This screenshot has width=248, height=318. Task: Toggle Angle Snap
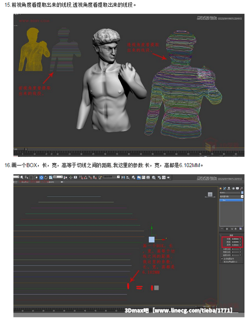coord(85,178)
